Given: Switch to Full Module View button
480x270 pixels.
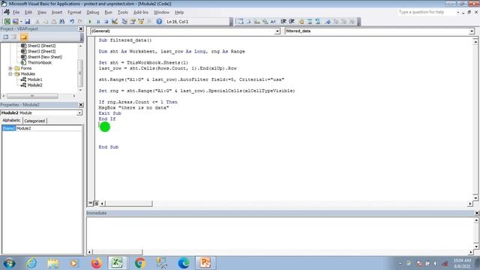Looking at the screenshot, I should (96, 203).
